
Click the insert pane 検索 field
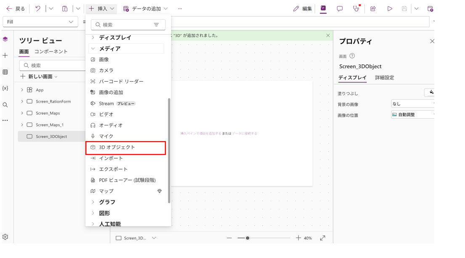click(x=124, y=25)
